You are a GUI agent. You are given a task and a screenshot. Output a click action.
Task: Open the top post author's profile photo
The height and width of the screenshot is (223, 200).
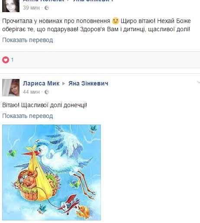11,6
